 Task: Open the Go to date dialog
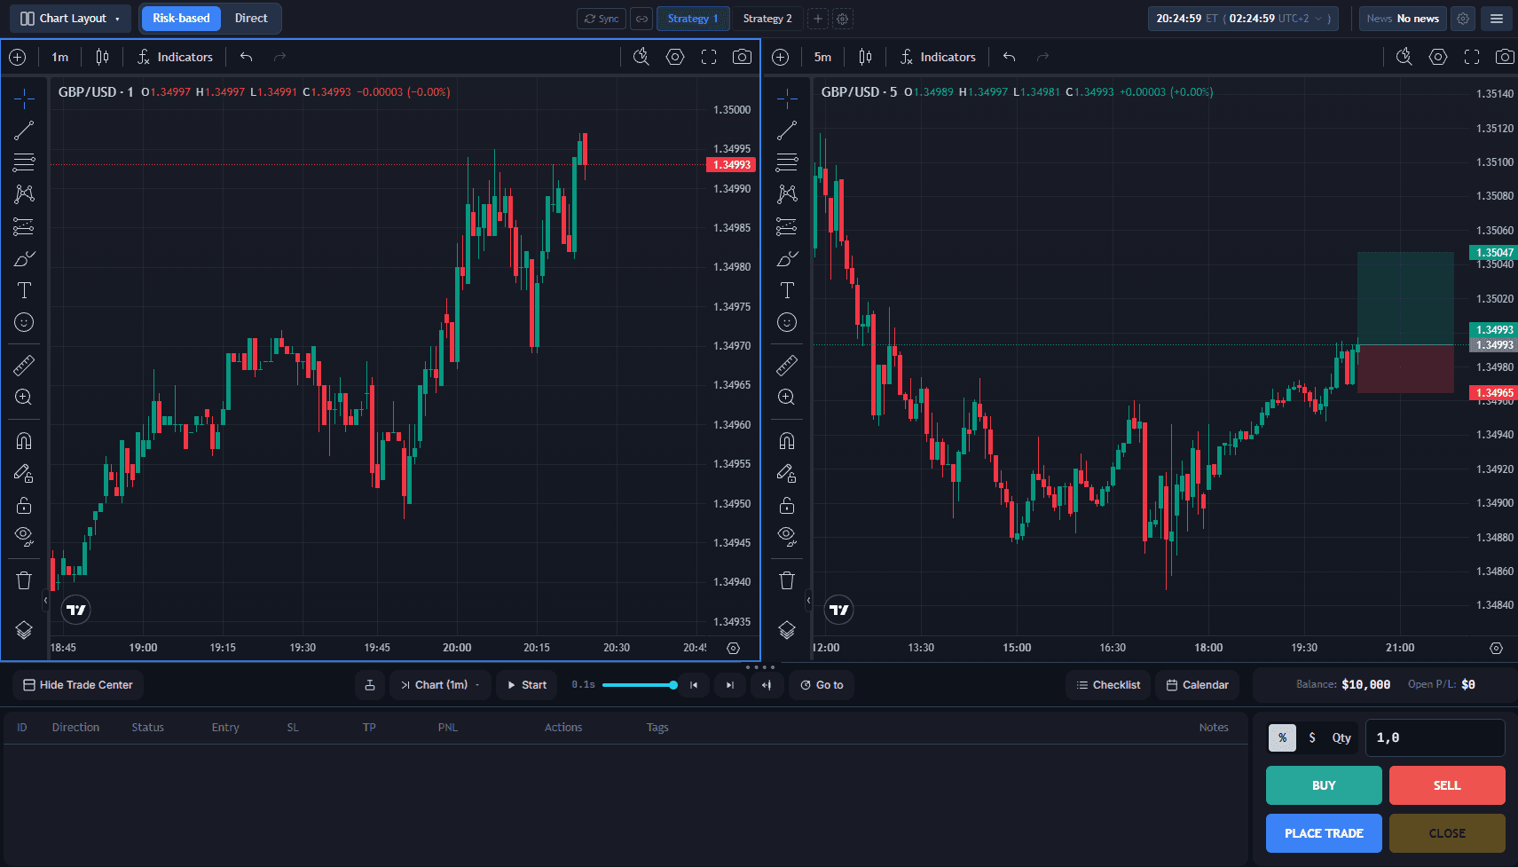(822, 685)
